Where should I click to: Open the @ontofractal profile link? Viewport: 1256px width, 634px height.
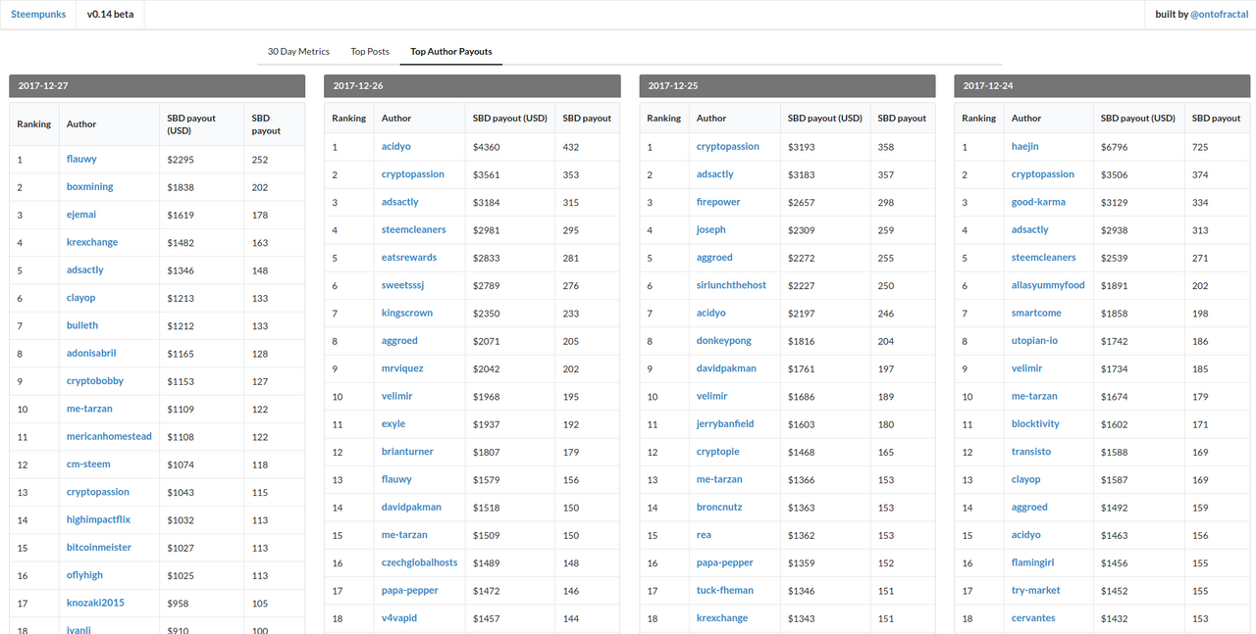(1220, 15)
